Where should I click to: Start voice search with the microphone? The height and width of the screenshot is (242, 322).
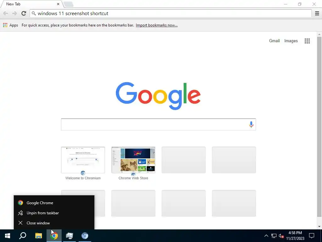click(251, 124)
